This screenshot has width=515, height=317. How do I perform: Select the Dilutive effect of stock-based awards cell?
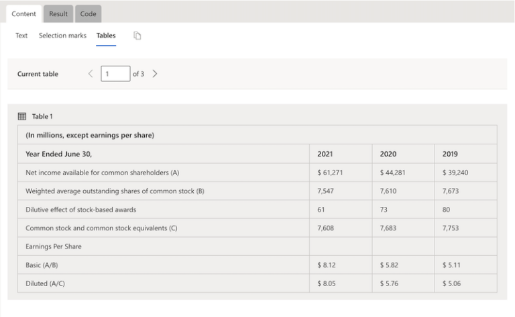[80, 210]
